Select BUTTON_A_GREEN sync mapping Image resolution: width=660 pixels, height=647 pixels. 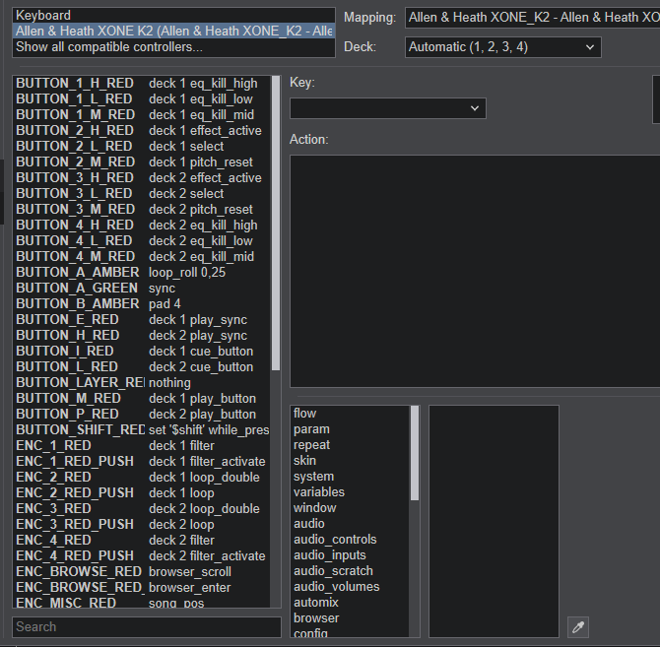pyautogui.click(x=142, y=289)
